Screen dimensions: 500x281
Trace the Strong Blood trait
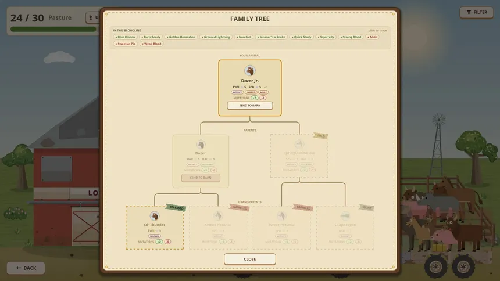351,37
